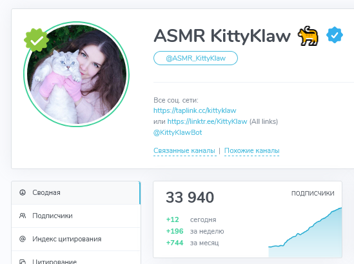Viewport: 354px width, 264px height.
Task: Click the orange cat emoji icon
Action: tap(308, 36)
